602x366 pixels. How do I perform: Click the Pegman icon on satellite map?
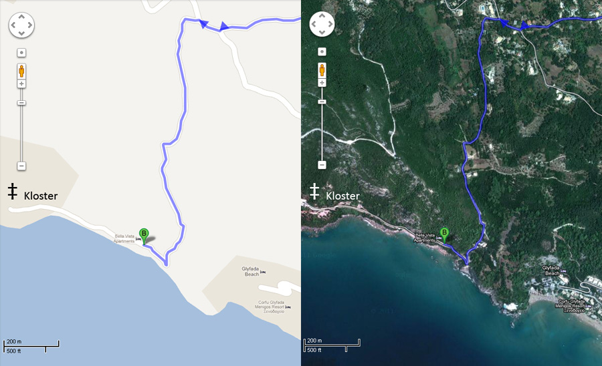tap(322, 70)
